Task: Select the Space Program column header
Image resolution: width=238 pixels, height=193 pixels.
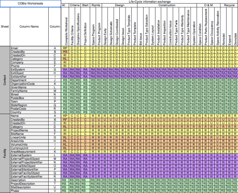Action: 93,26
